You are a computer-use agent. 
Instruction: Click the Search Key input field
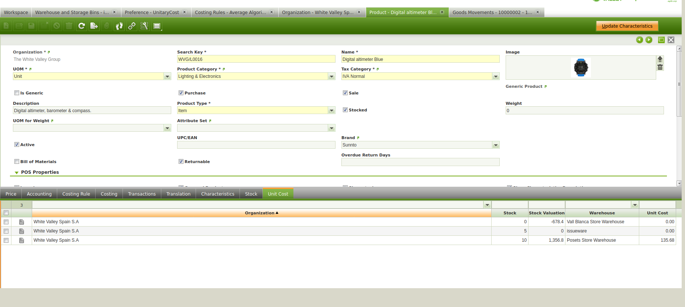(256, 59)
